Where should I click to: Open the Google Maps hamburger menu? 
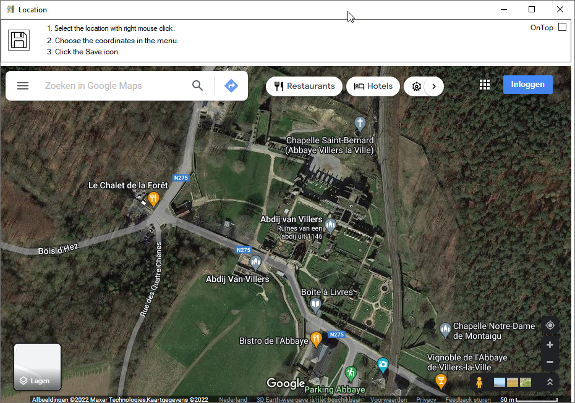point(23,86)
